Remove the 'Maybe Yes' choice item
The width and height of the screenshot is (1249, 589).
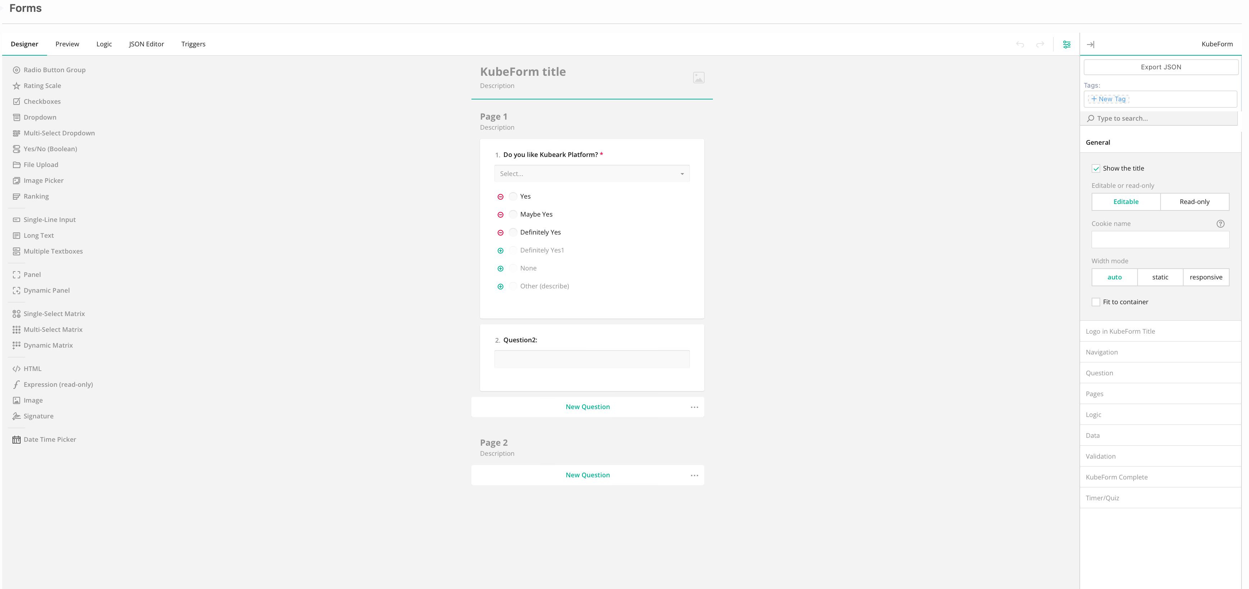501,215
